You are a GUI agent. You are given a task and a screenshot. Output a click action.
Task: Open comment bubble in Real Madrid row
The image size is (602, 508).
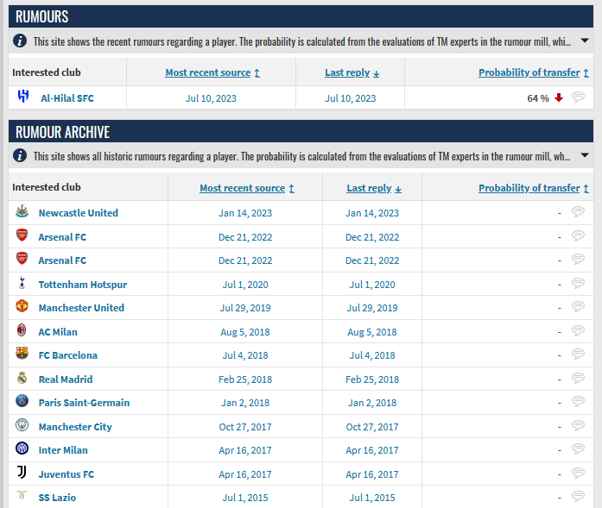578,378
